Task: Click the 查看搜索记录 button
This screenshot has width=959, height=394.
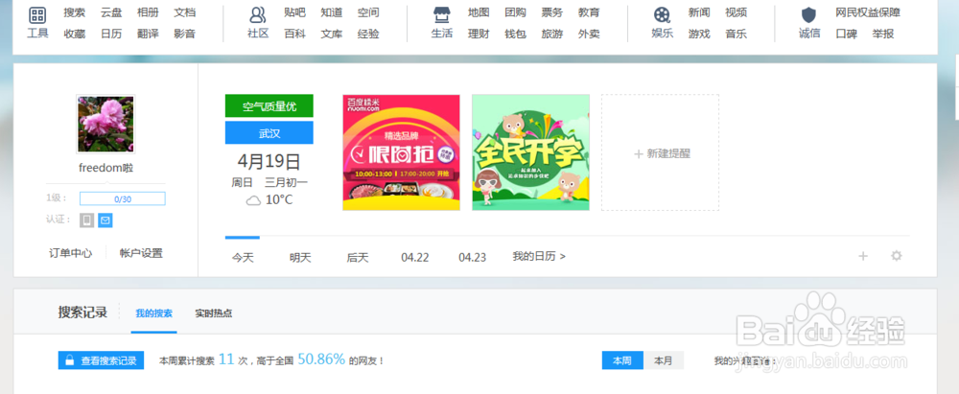Action: (x=101, y=360)
